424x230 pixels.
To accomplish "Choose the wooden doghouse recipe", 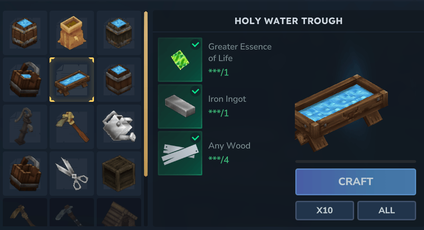I will click(x=119, y=212).
